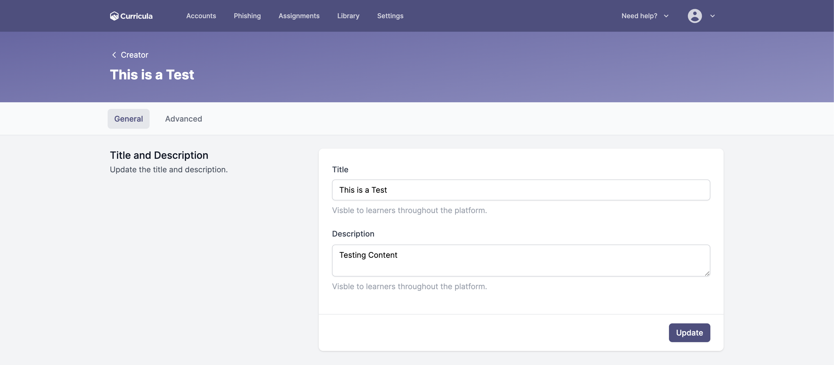
Task: Click the back chevron beside Creator
Action: (114, 55)
